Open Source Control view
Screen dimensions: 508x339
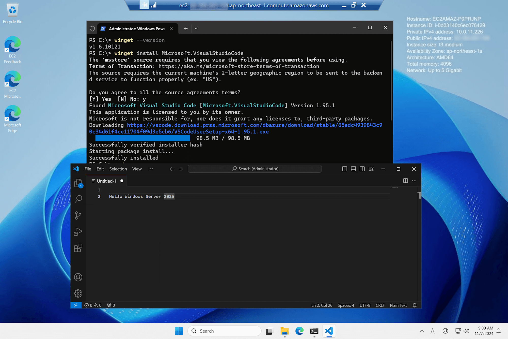(x=78, y=215)
